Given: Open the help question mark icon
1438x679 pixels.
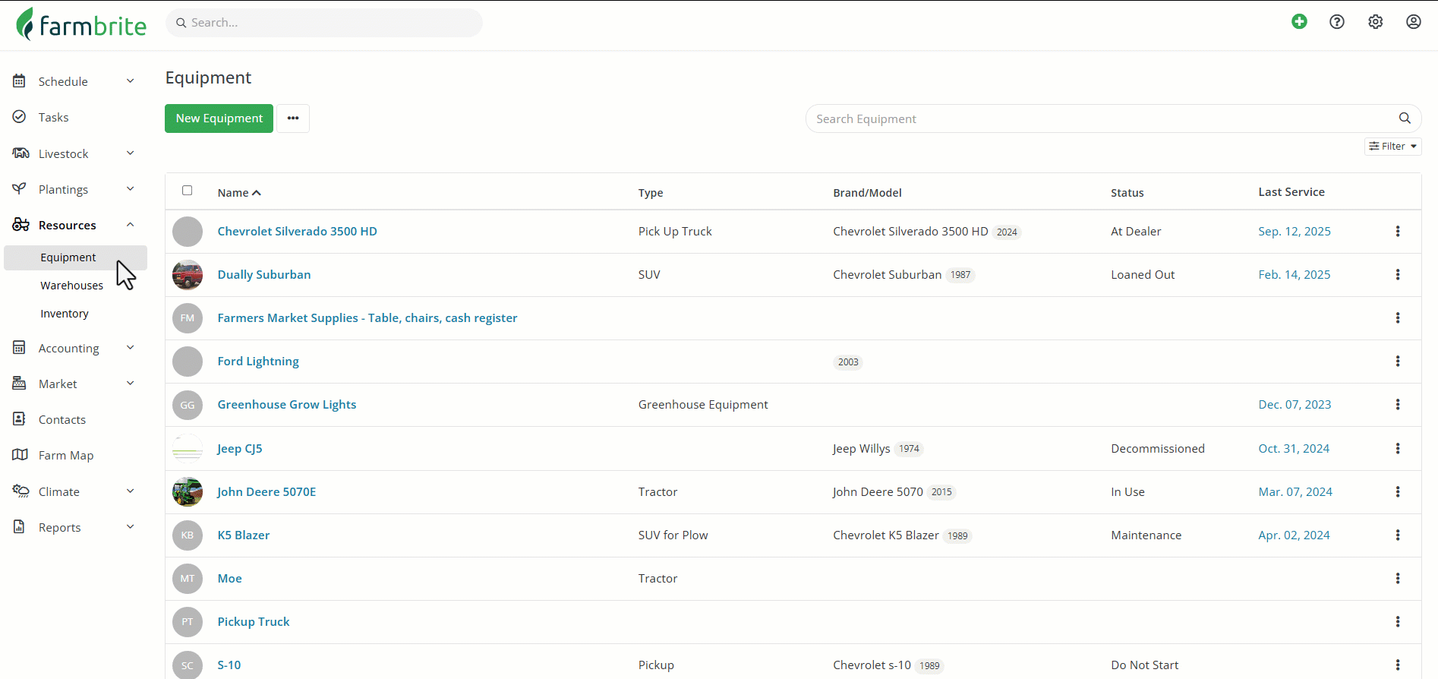Looking at the screenshot, I should point(1337,22).
